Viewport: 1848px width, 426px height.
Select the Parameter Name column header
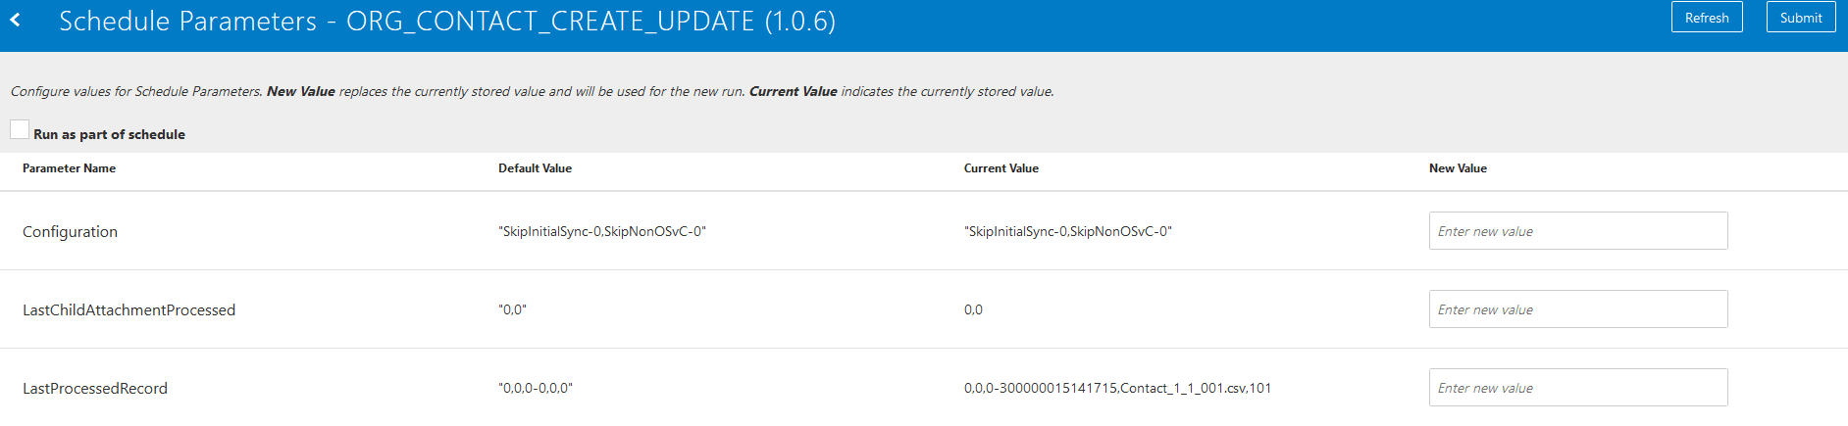tap(69, 168)
